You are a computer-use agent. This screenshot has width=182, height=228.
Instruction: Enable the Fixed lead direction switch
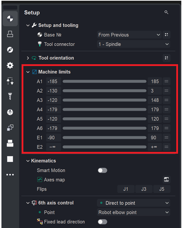(x=103, y=222)
